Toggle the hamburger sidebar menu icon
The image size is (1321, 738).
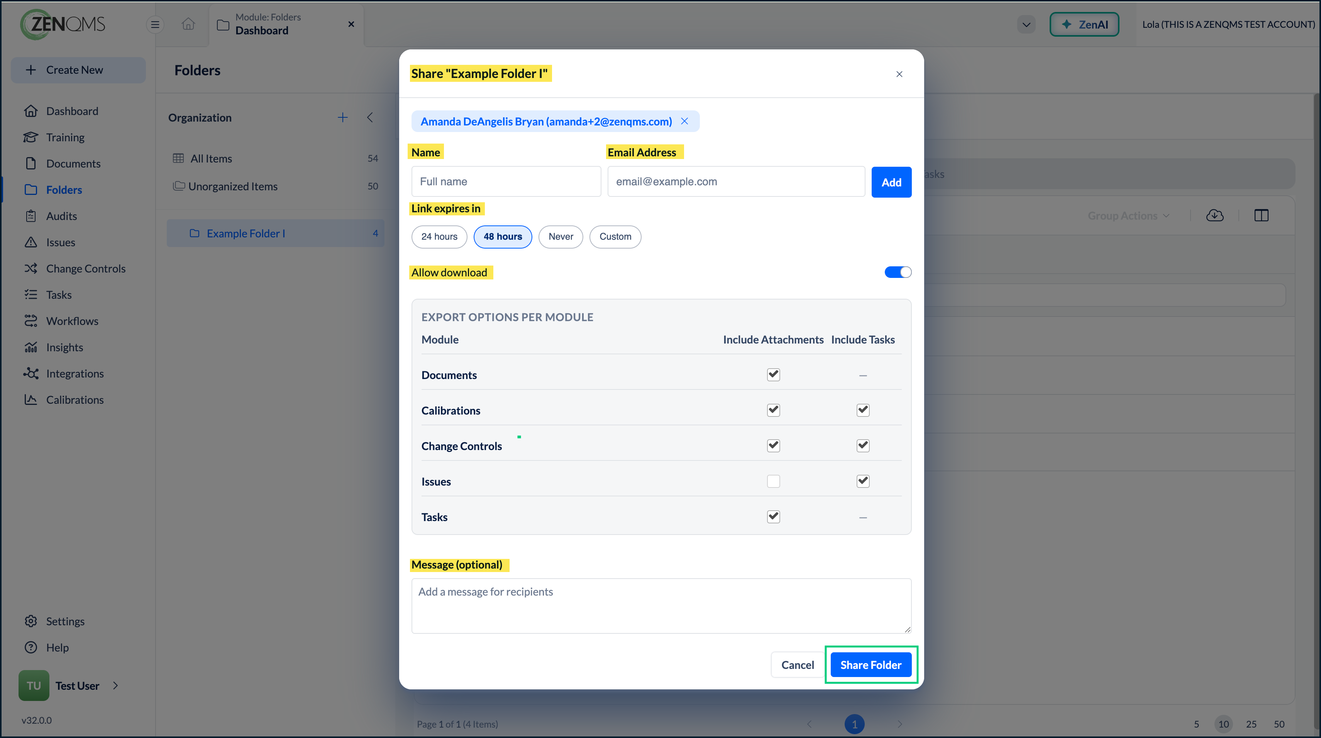155,24
